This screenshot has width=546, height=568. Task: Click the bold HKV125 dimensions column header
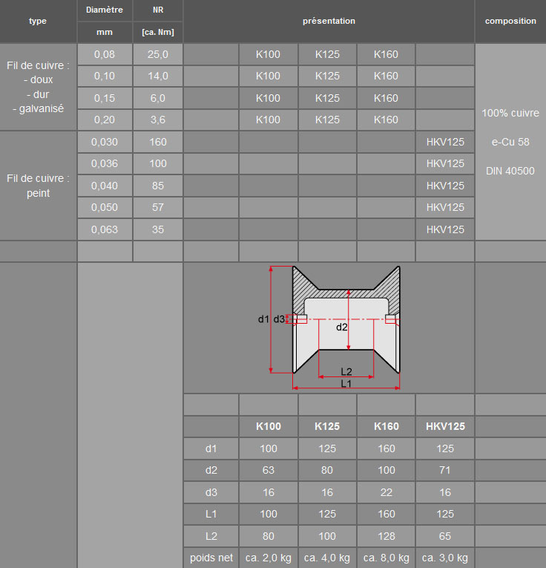click(x=445, y=426)
